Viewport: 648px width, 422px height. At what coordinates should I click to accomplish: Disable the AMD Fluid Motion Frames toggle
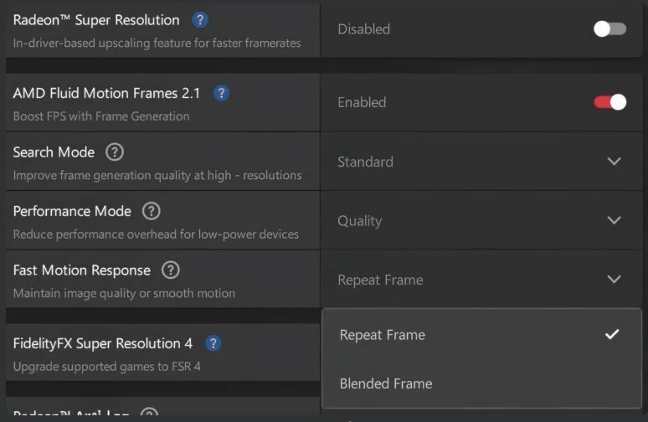pos(609,102)
